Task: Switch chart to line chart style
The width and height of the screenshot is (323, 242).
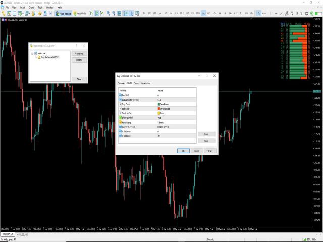Action: 102,14
